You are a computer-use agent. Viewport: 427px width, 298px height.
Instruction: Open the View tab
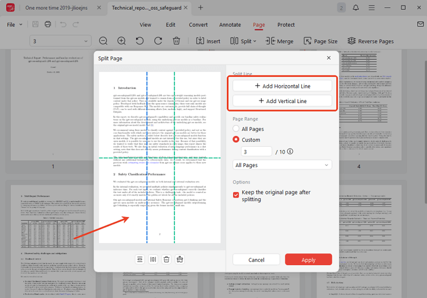coord(145,25)
